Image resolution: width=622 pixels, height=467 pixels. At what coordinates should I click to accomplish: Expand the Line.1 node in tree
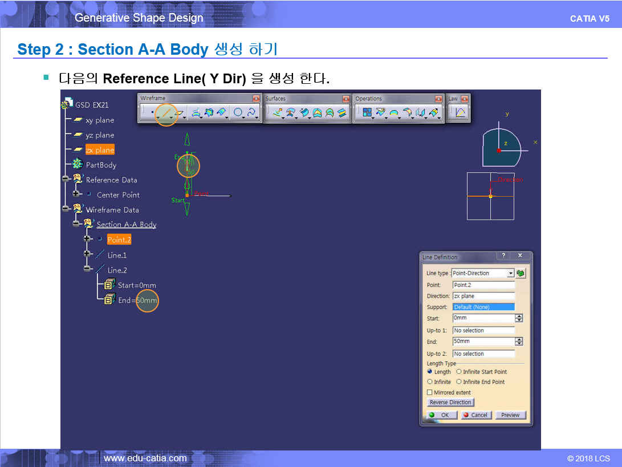pyautogui.click(x=87, y=254)
